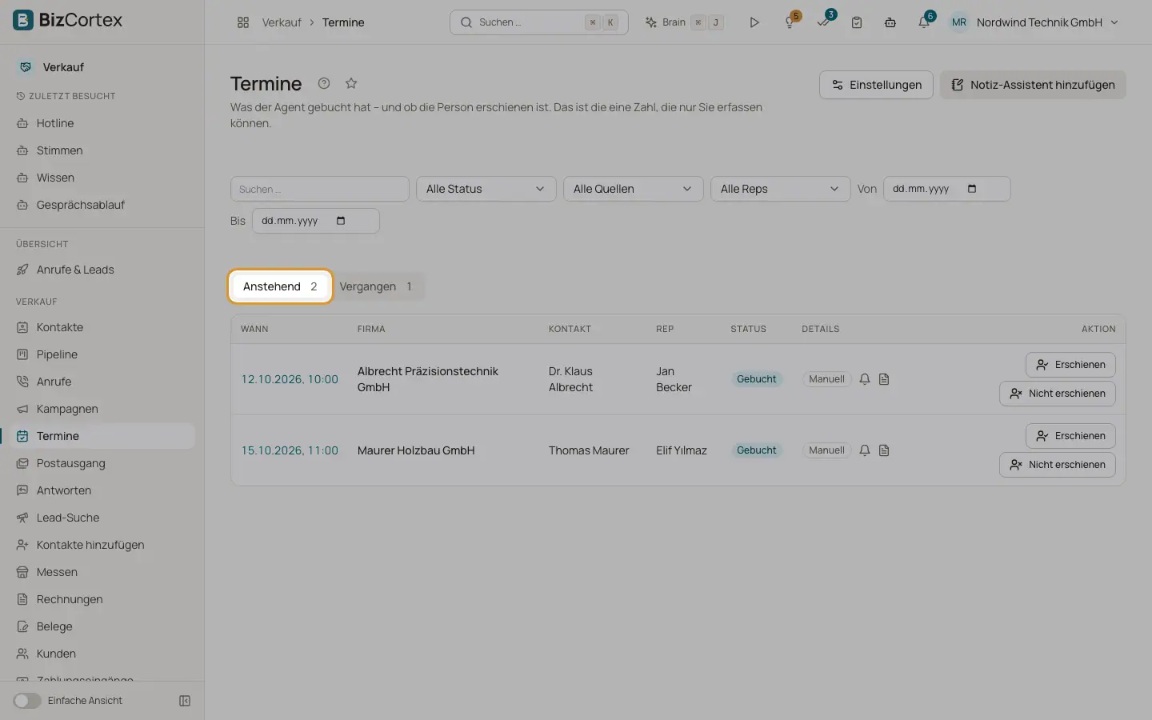The image size is (1152, 720).
Task: Open the lightbulb tips icon with badge 5
Action: click(x=790, y=22)
